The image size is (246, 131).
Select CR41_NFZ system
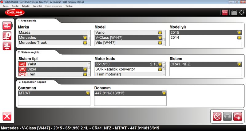pyautogui.click(x=206, y=64)
